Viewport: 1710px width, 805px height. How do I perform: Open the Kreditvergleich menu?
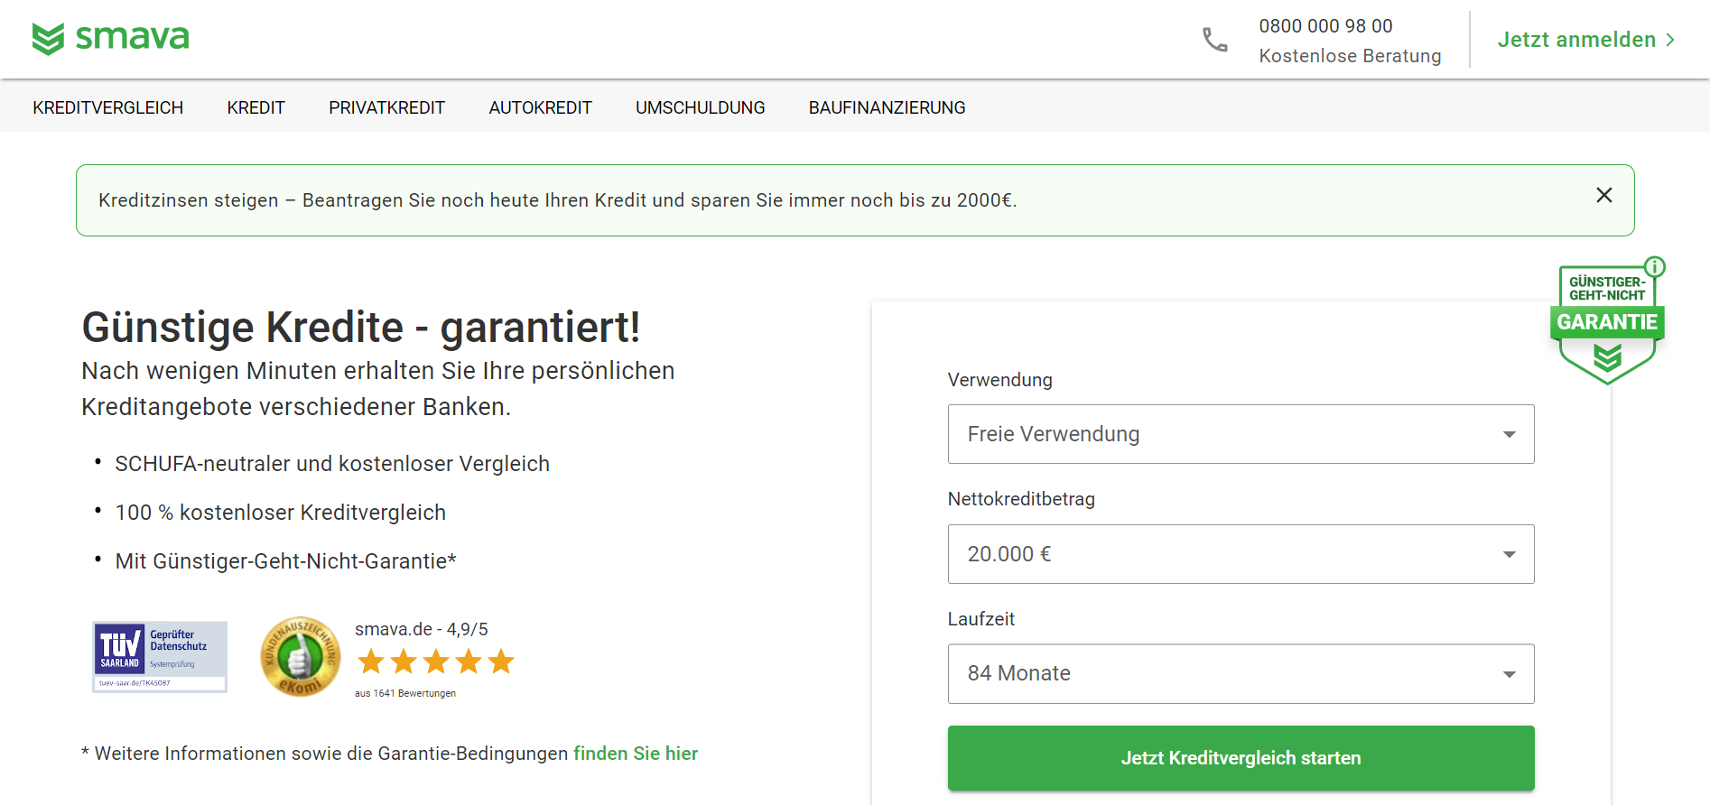[x=108, y=107]
